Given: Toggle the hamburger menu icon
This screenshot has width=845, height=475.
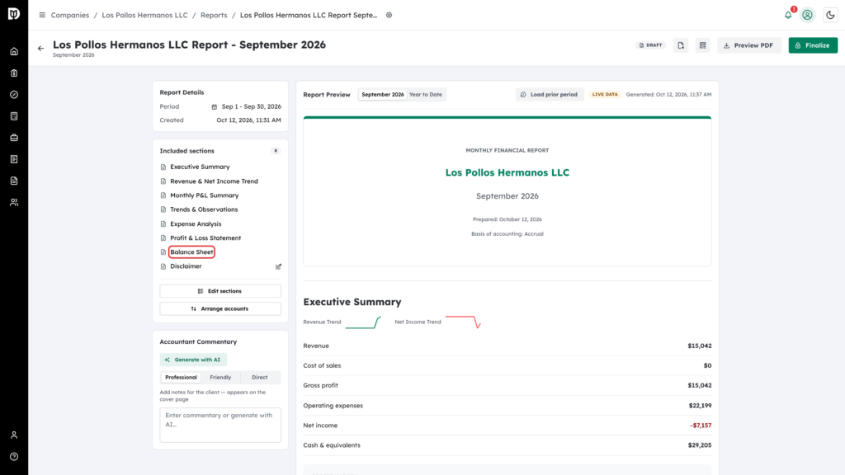Looking at the screenshot, I should pyautogui.click(x=42, y=15).
